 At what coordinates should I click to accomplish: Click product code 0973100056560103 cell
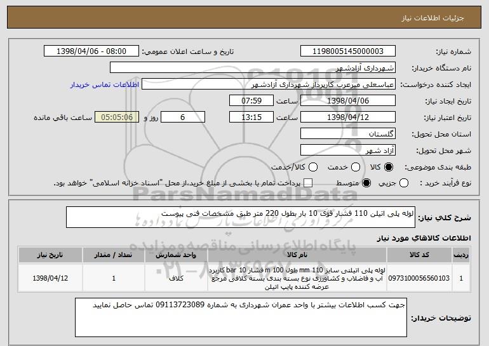point(419,278)
